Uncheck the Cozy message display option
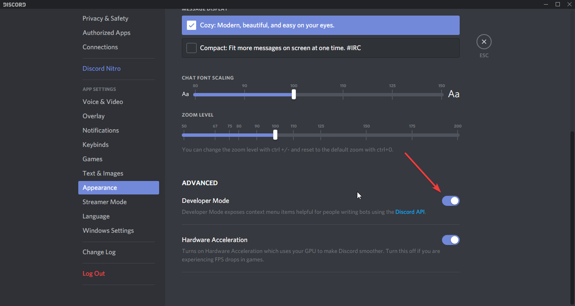This screenshot has width=575, height=306. (192, 25)
